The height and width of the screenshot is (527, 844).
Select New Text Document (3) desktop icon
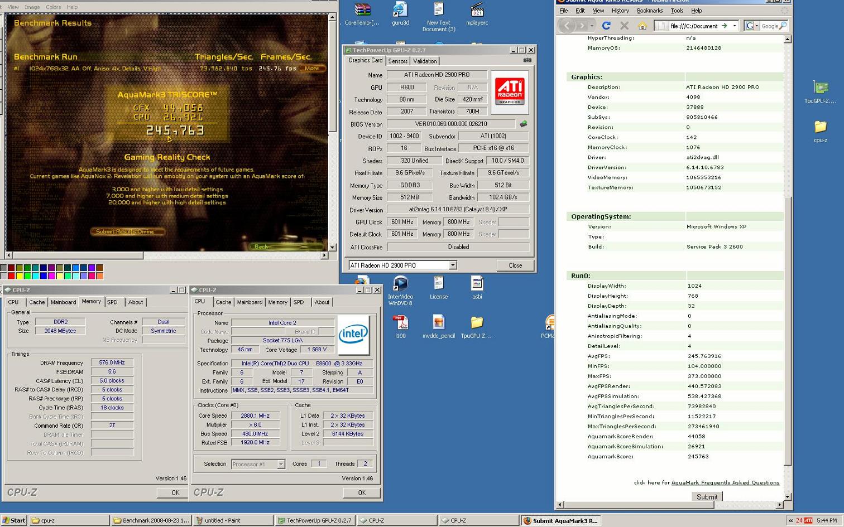(439, 17)
